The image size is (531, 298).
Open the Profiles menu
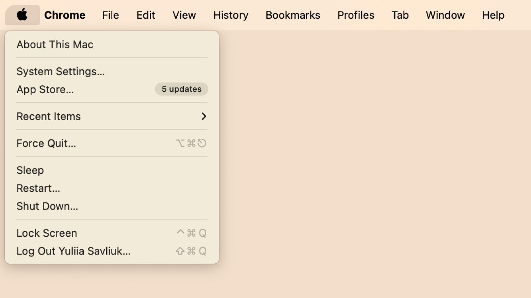click(356, 15)
